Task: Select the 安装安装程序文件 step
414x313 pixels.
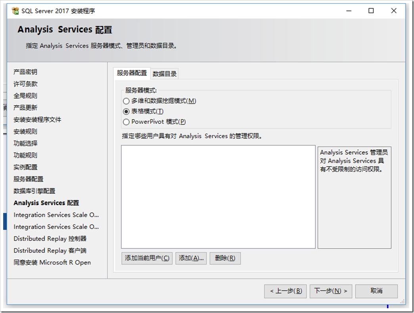Action: [x=37, y=120]
